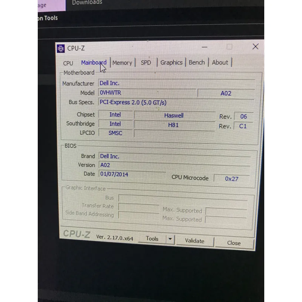Open the Downloads tab in background window
302x302 pixels.
tap(87, 3)
